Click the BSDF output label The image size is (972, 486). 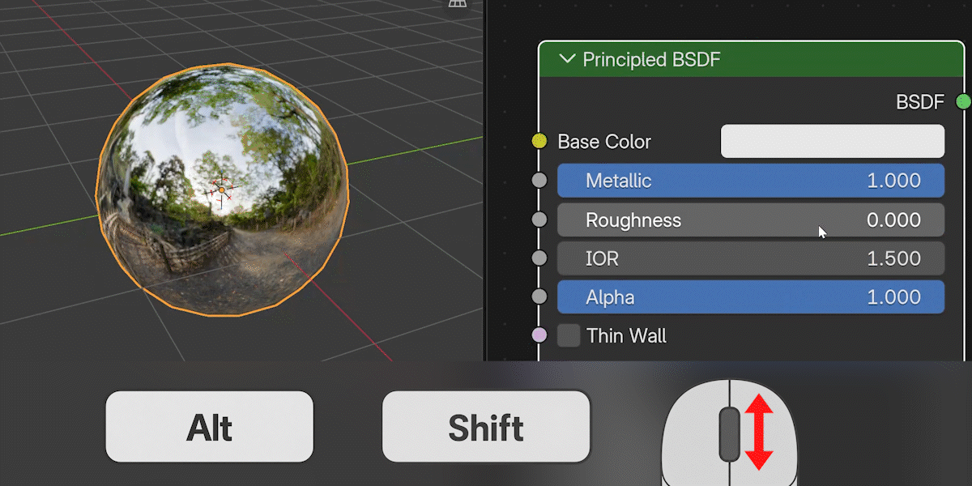[x=920, y=102]
